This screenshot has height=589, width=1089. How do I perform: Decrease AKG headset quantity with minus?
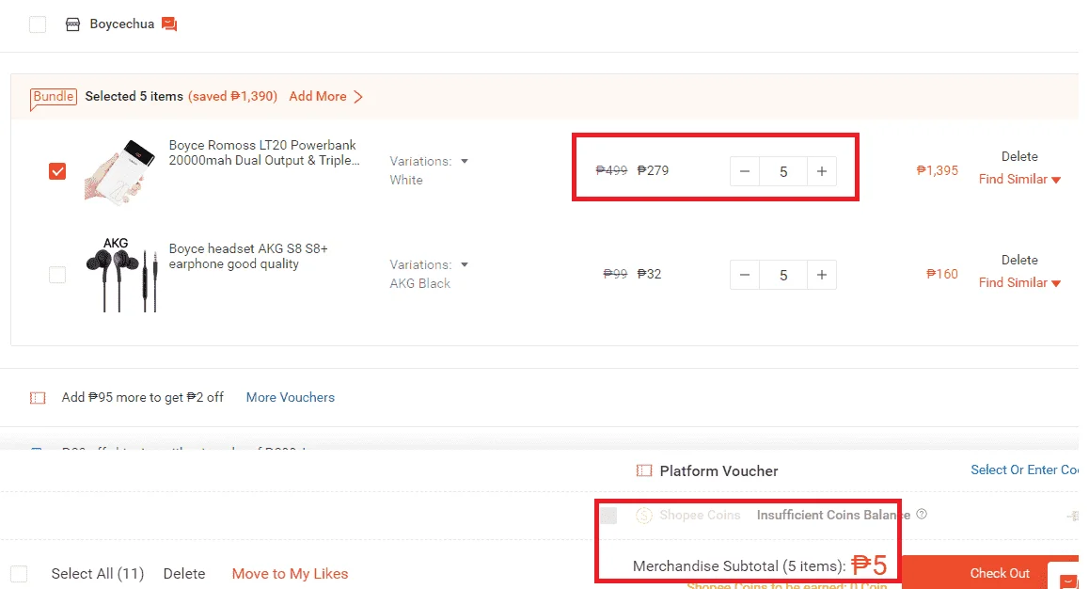click(745, 275)
